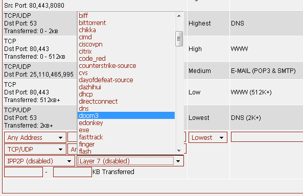Click the second KB Transferred input box
303x196 pixels.
(x=73, y=172)
